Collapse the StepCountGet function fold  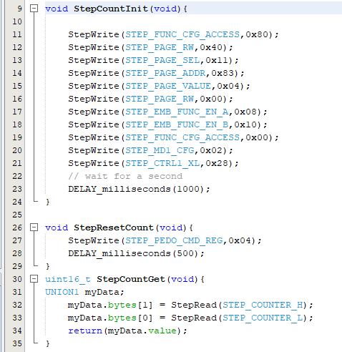point(34,279)
